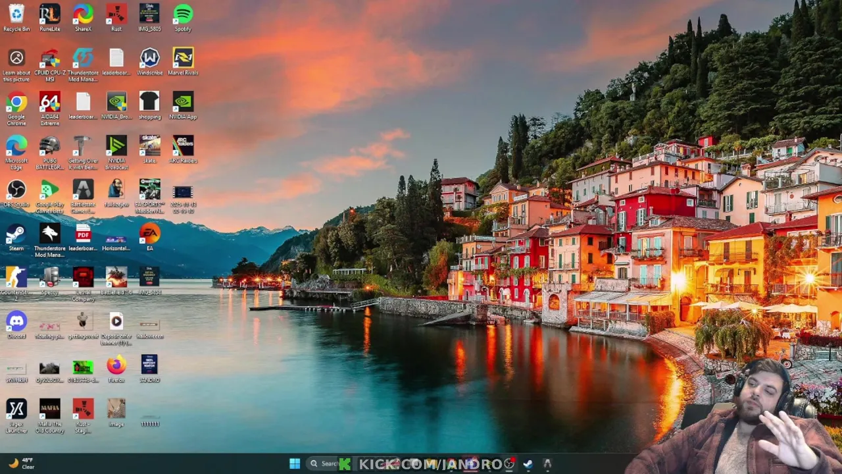Launch PUBG BATTLEGROUNDS shortcut
Screen dimensions: 842x474
pyautogui.click(x=50, y=152)
